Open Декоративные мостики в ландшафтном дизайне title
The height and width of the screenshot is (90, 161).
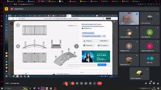(94, 25)
